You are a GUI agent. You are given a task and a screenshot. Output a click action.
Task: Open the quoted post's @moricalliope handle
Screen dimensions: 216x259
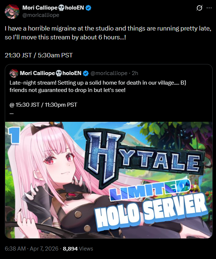109,73
